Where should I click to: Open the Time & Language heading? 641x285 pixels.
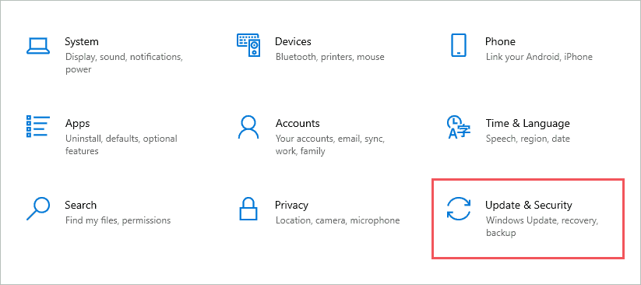(x=528, y=124)
